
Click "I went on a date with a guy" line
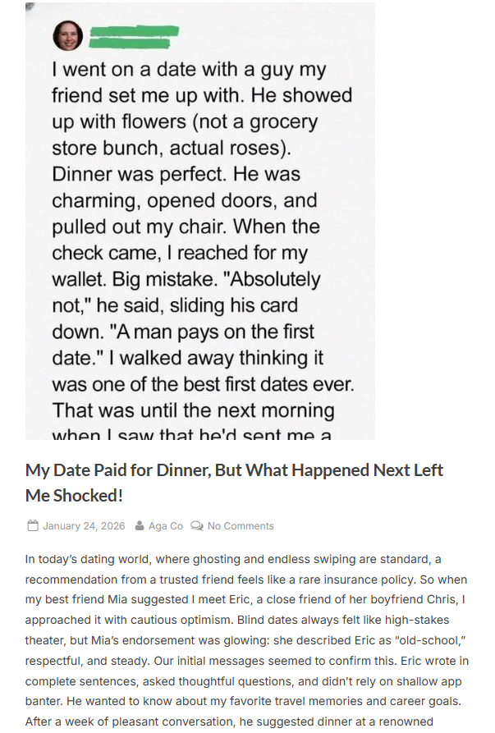pos(189,70)
